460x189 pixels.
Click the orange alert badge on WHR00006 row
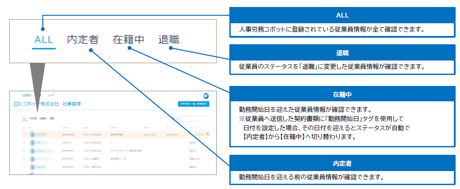click(208, 134)
